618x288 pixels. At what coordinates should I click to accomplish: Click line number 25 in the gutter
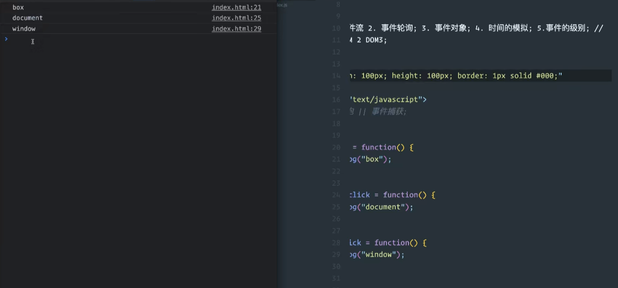pos(336,207)
